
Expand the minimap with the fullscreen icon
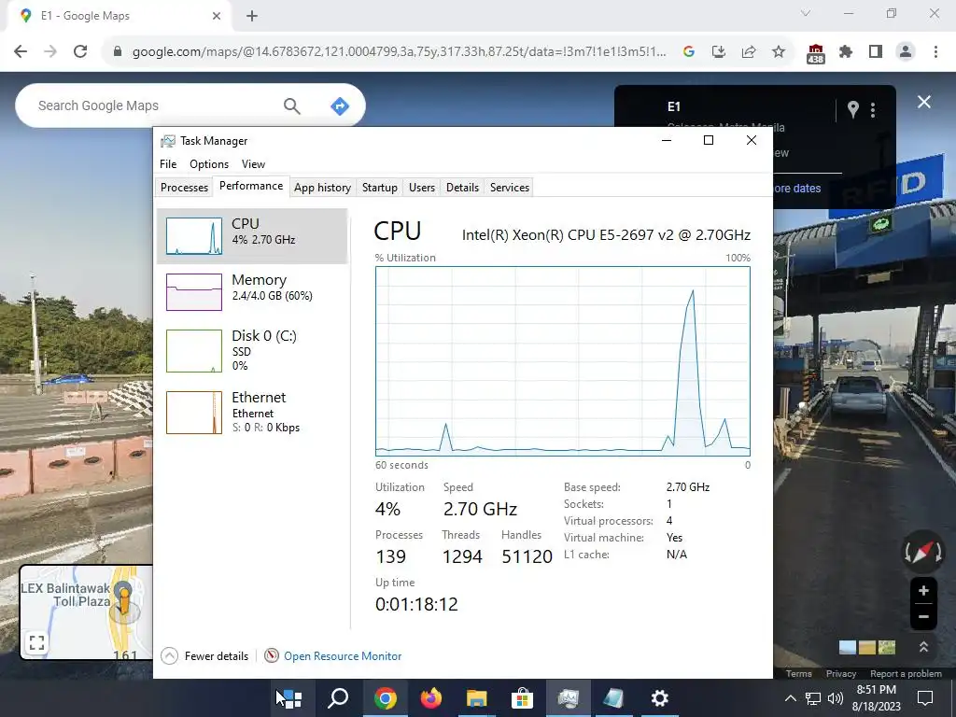pos(36,642)
